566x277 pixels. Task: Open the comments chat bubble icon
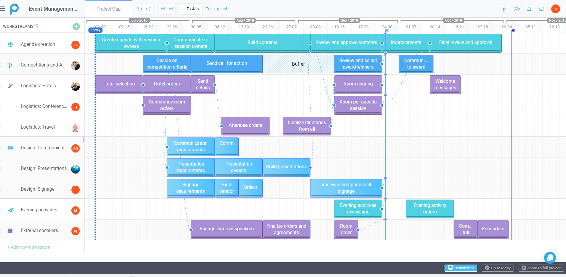(542, 9)
